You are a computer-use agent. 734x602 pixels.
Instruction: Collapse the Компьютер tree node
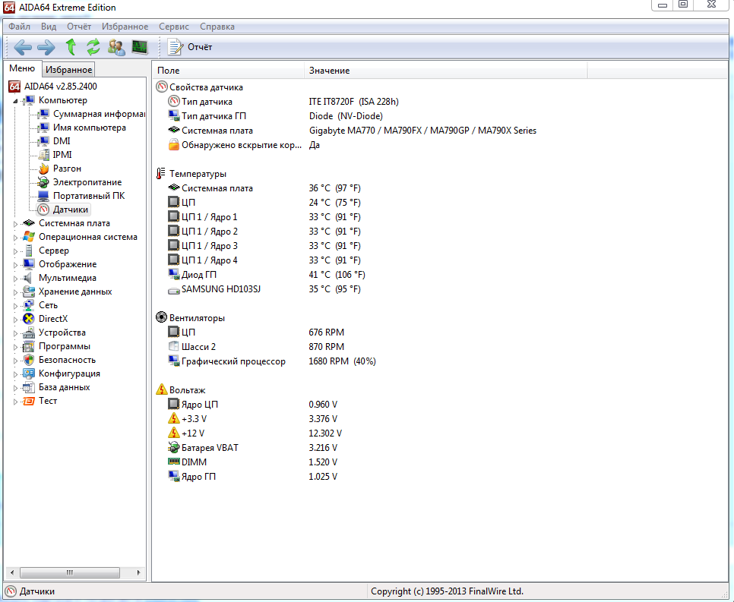15,101
